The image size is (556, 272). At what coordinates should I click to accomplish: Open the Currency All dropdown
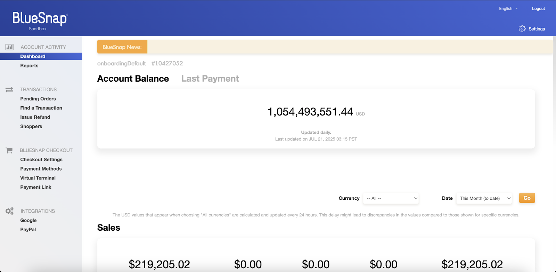[x=391, y=198]
